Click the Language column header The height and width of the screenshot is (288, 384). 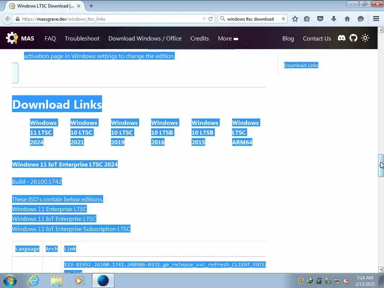coord(27,249)
